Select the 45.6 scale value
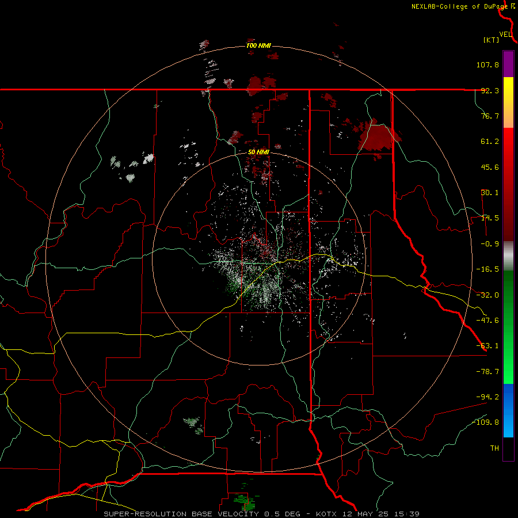518x518 pixels. 490,167
